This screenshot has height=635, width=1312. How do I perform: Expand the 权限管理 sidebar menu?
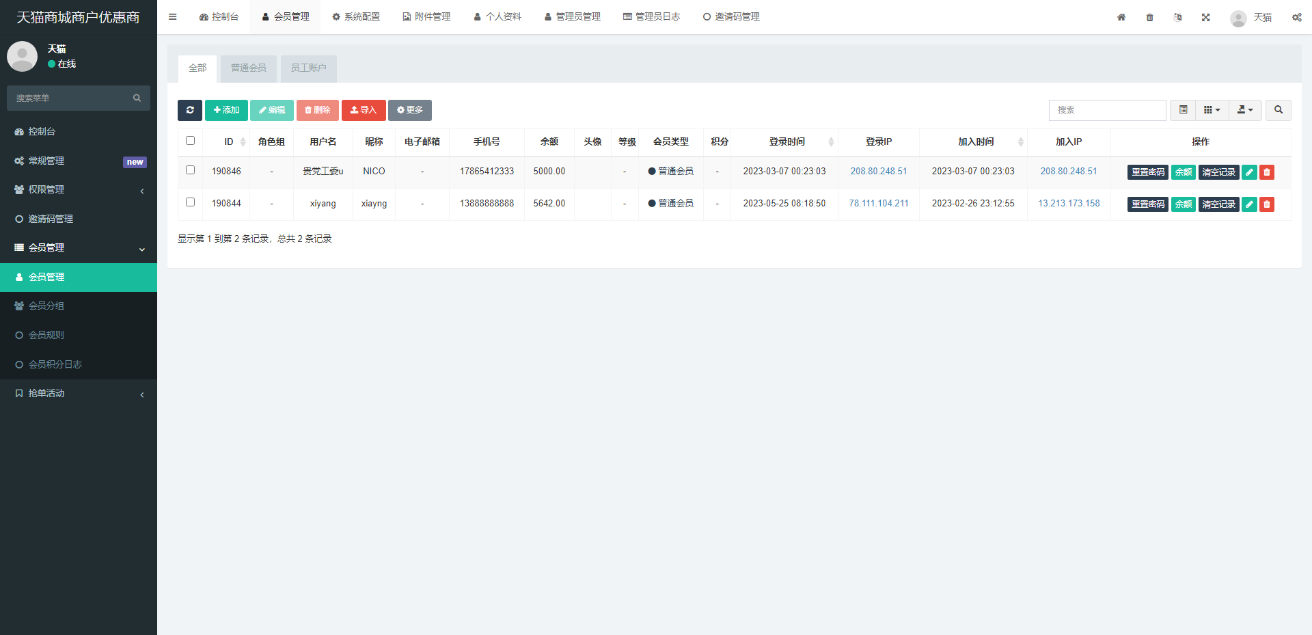point(79,190)
